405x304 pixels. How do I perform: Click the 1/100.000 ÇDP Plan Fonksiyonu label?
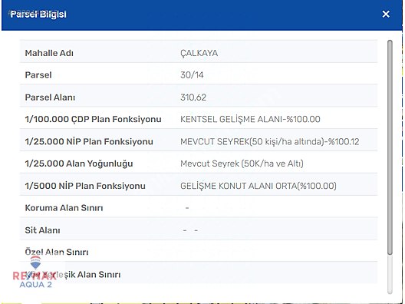(x=93, y=119)
